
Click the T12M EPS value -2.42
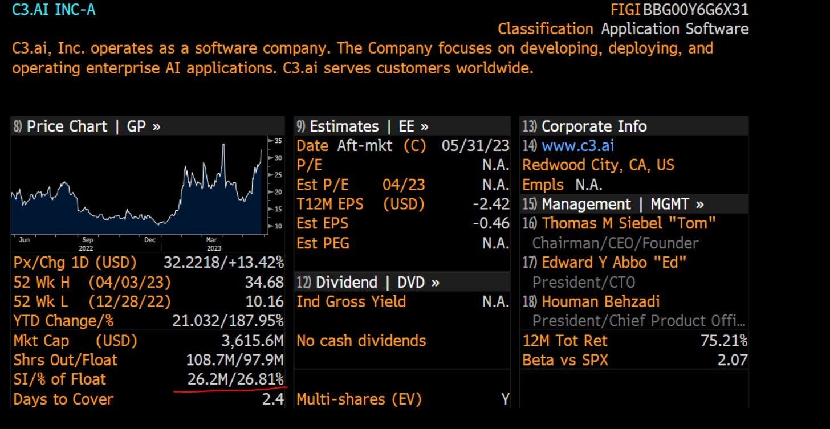(491, 204)
